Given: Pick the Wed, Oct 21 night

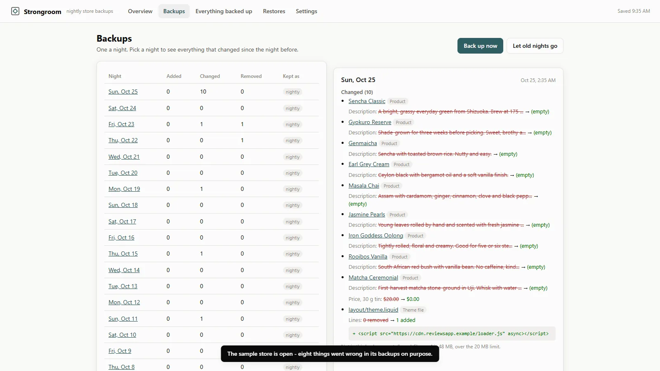Looking at the screenshot, I should point(124,157).
